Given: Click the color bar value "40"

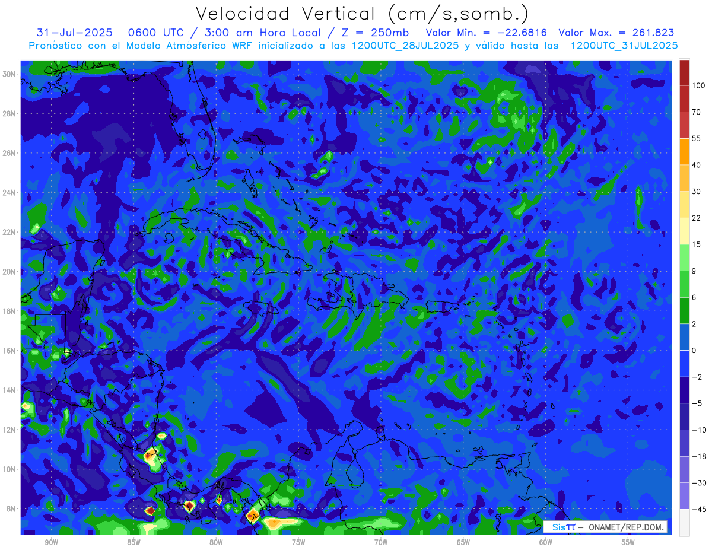Looking at the screenshot, I should (697, 165).
